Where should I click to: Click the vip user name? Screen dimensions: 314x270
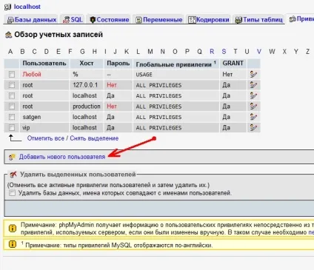click(x=26, y=127)
